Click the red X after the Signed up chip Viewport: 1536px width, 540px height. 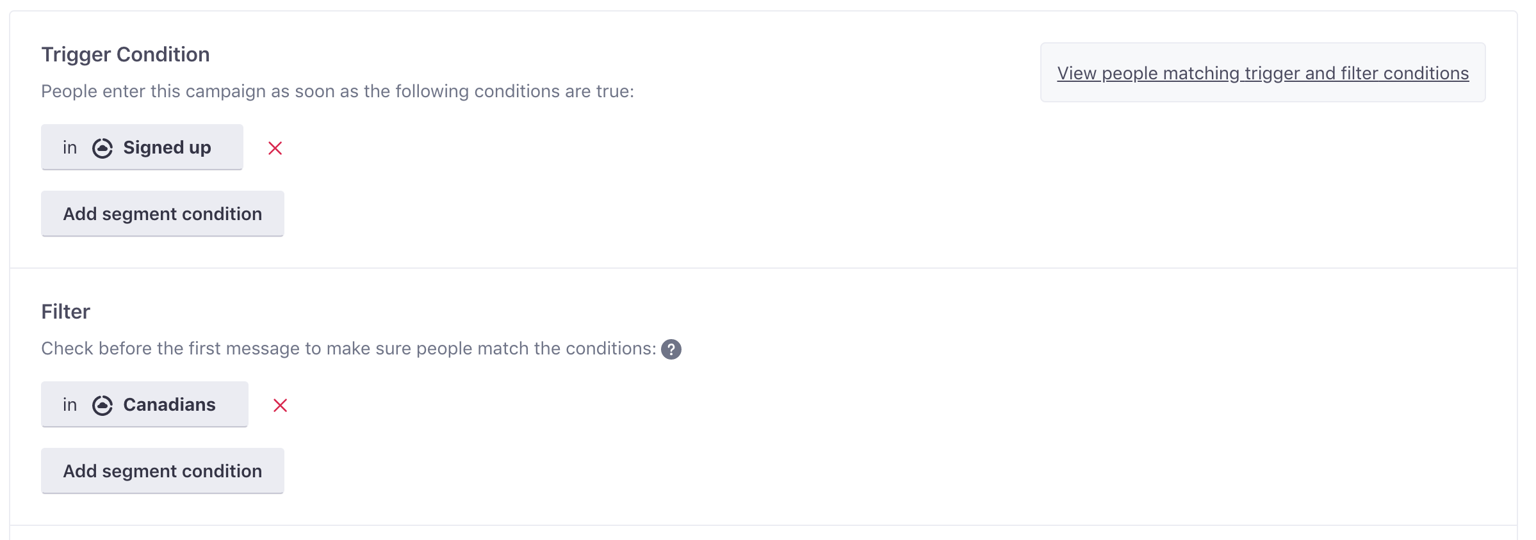(275, 148)
